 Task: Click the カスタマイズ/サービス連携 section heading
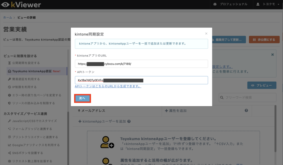tap(25, 114)
